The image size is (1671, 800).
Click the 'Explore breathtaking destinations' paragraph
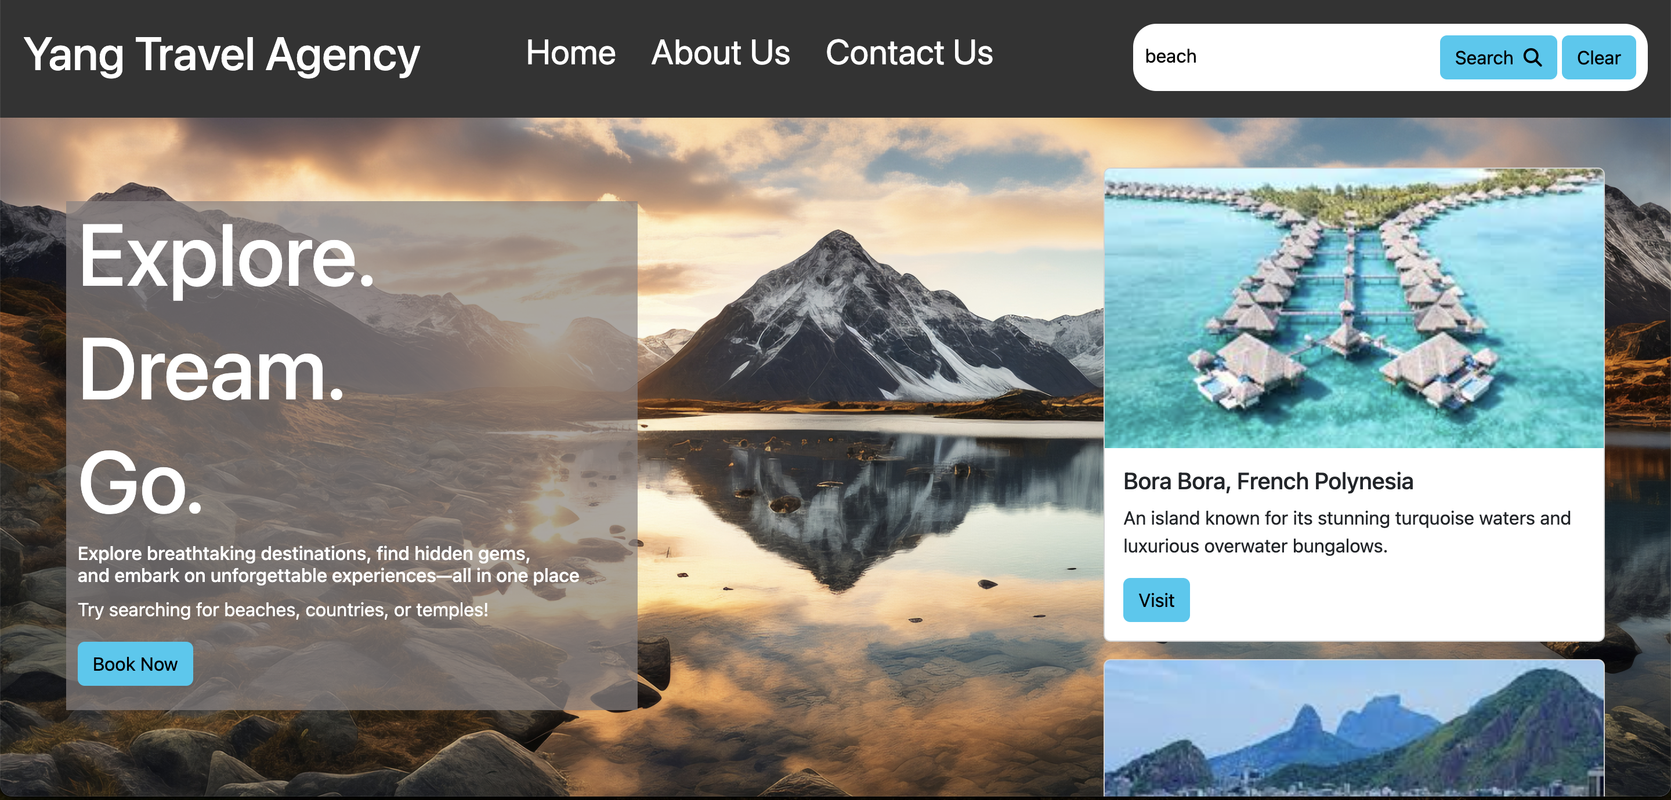(x=328, y=565)
